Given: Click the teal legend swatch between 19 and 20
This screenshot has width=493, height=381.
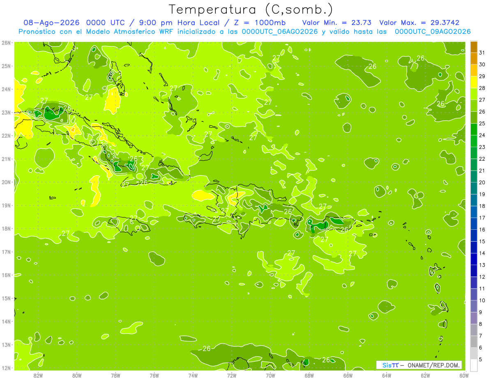Looking at the screenshot, I should [474, 188].
